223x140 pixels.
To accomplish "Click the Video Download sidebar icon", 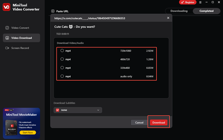I will pyautogui.click(x=7, y=38).
